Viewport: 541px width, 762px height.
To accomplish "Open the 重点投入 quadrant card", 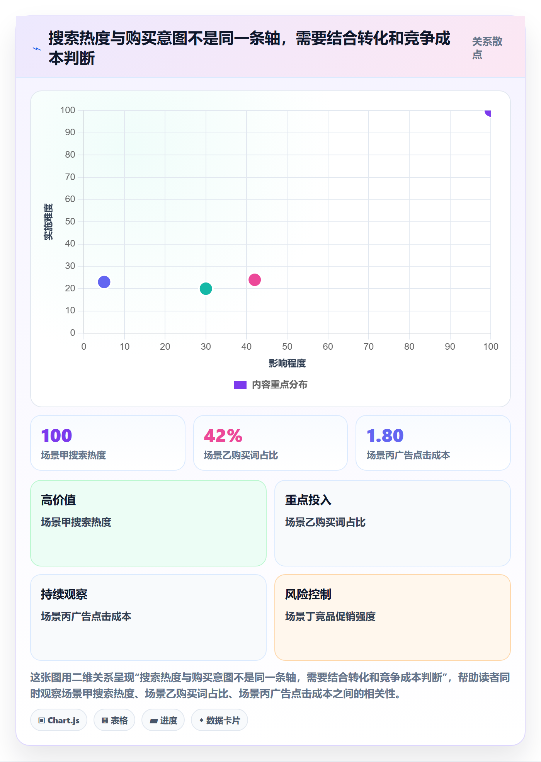I will 393,523.
